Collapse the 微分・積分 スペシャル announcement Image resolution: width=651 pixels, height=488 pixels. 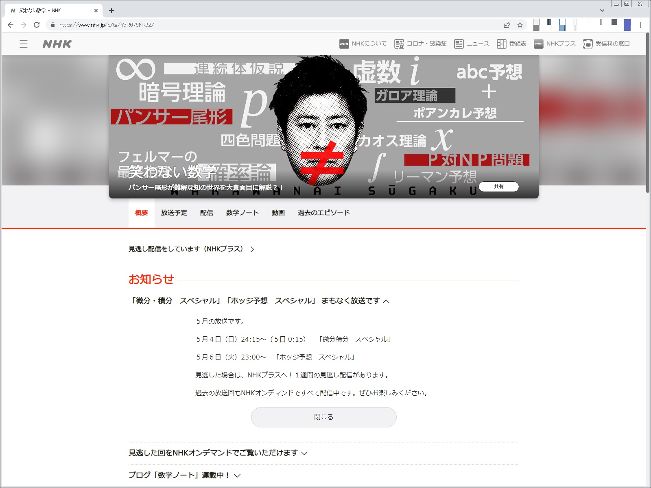pyautogui.click(x=260, y=301)
